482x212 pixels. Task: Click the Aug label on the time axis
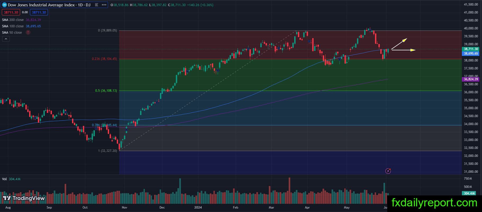pyautogui.click(x=8, y=207)
